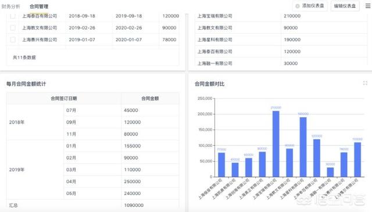The height and width of the screenshot is (212, 372).
Task: Select the 上海宝瑞有限公司 row with 210000
Action: (281, 16)
